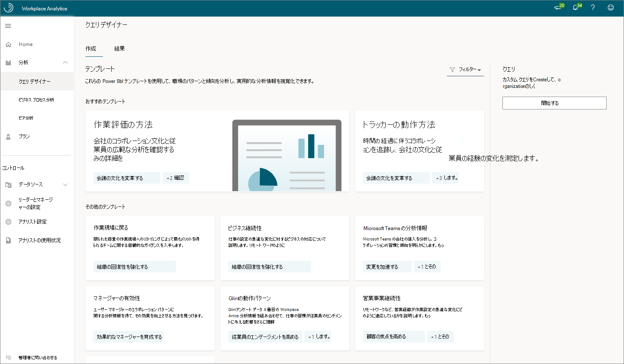Click +1 します tag on Glint card
This screenshot has height=364, width=624.
(318, 337)
